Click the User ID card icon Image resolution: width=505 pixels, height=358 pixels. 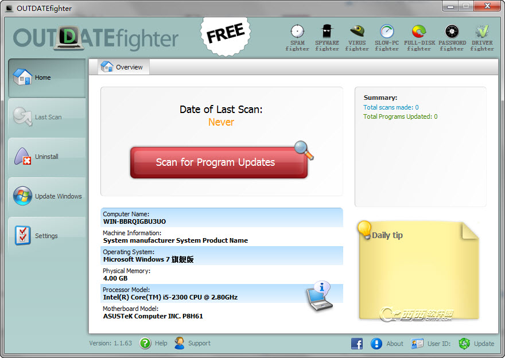pos(417,344)
